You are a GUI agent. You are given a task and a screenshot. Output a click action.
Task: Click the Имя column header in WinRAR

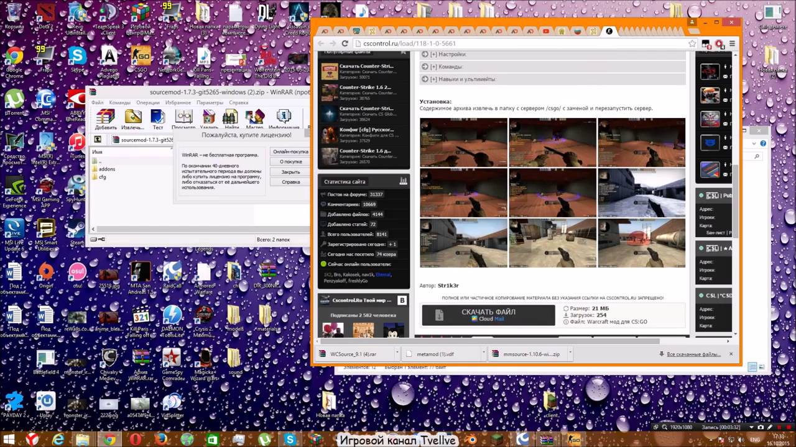tap(97, 151)
